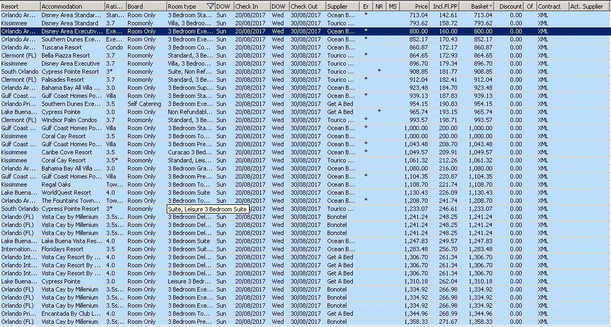Click the Suite, Non Ref... room type cell
611x327 pixels.
click(191, 72)
